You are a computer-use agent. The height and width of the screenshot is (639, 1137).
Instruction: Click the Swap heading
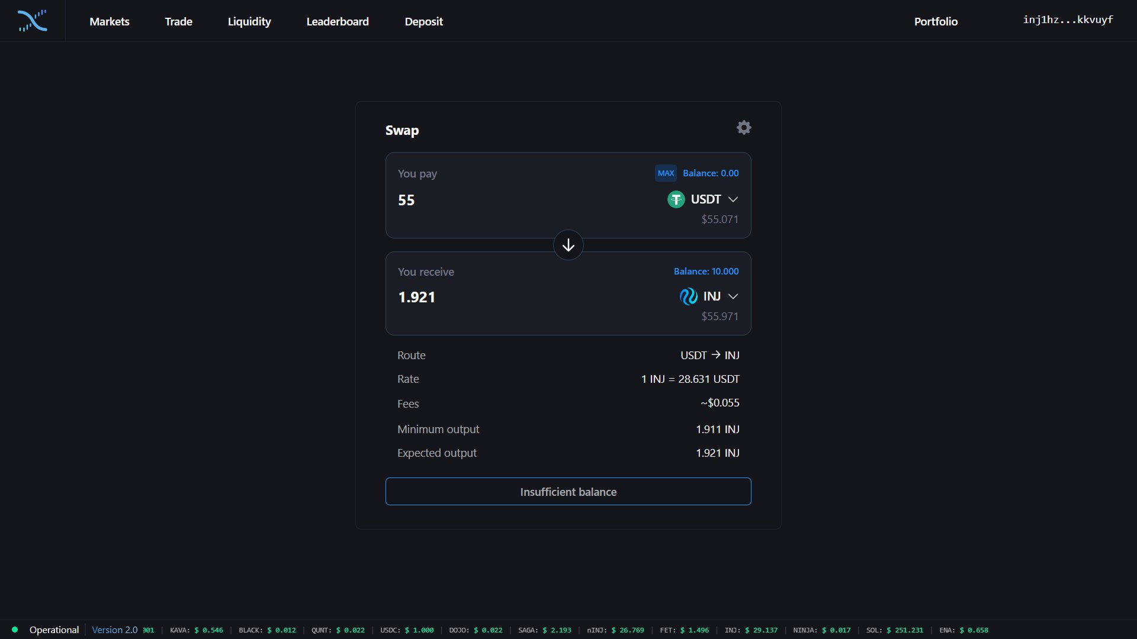402,130
